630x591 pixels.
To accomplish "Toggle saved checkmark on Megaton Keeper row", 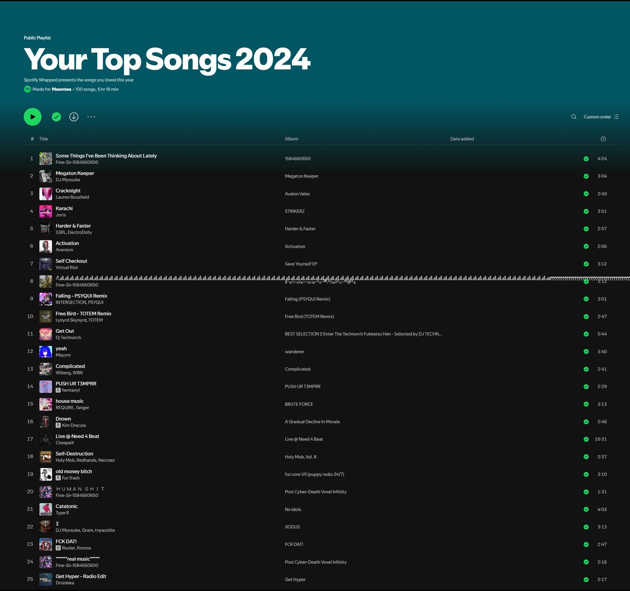I will coord(586,176).
